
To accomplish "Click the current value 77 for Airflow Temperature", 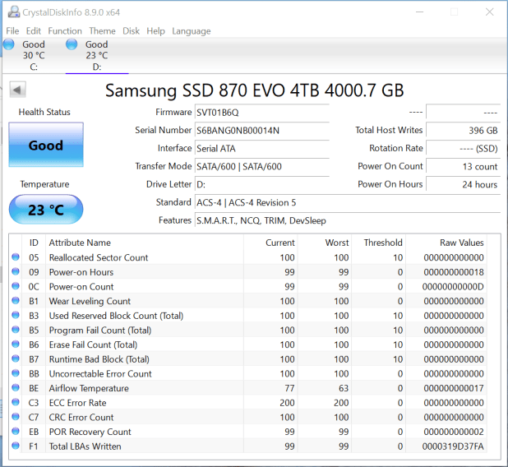I will [289, 388].
